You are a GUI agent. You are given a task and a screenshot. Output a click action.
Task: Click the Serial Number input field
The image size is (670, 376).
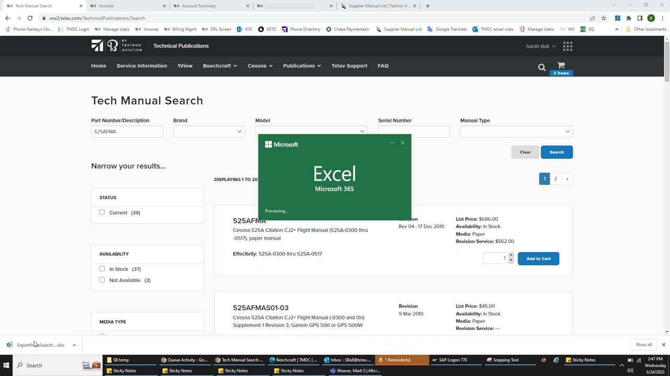[414, 132]
